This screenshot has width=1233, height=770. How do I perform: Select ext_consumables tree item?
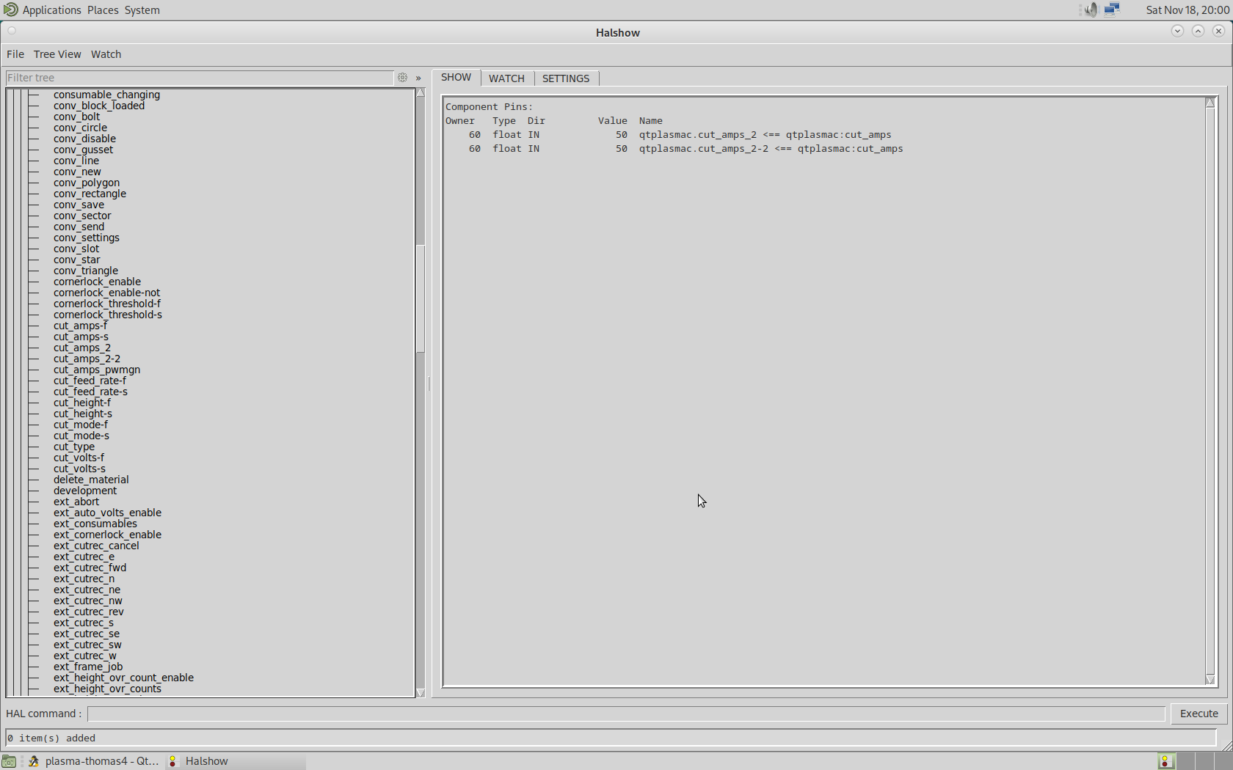[95, 524]
